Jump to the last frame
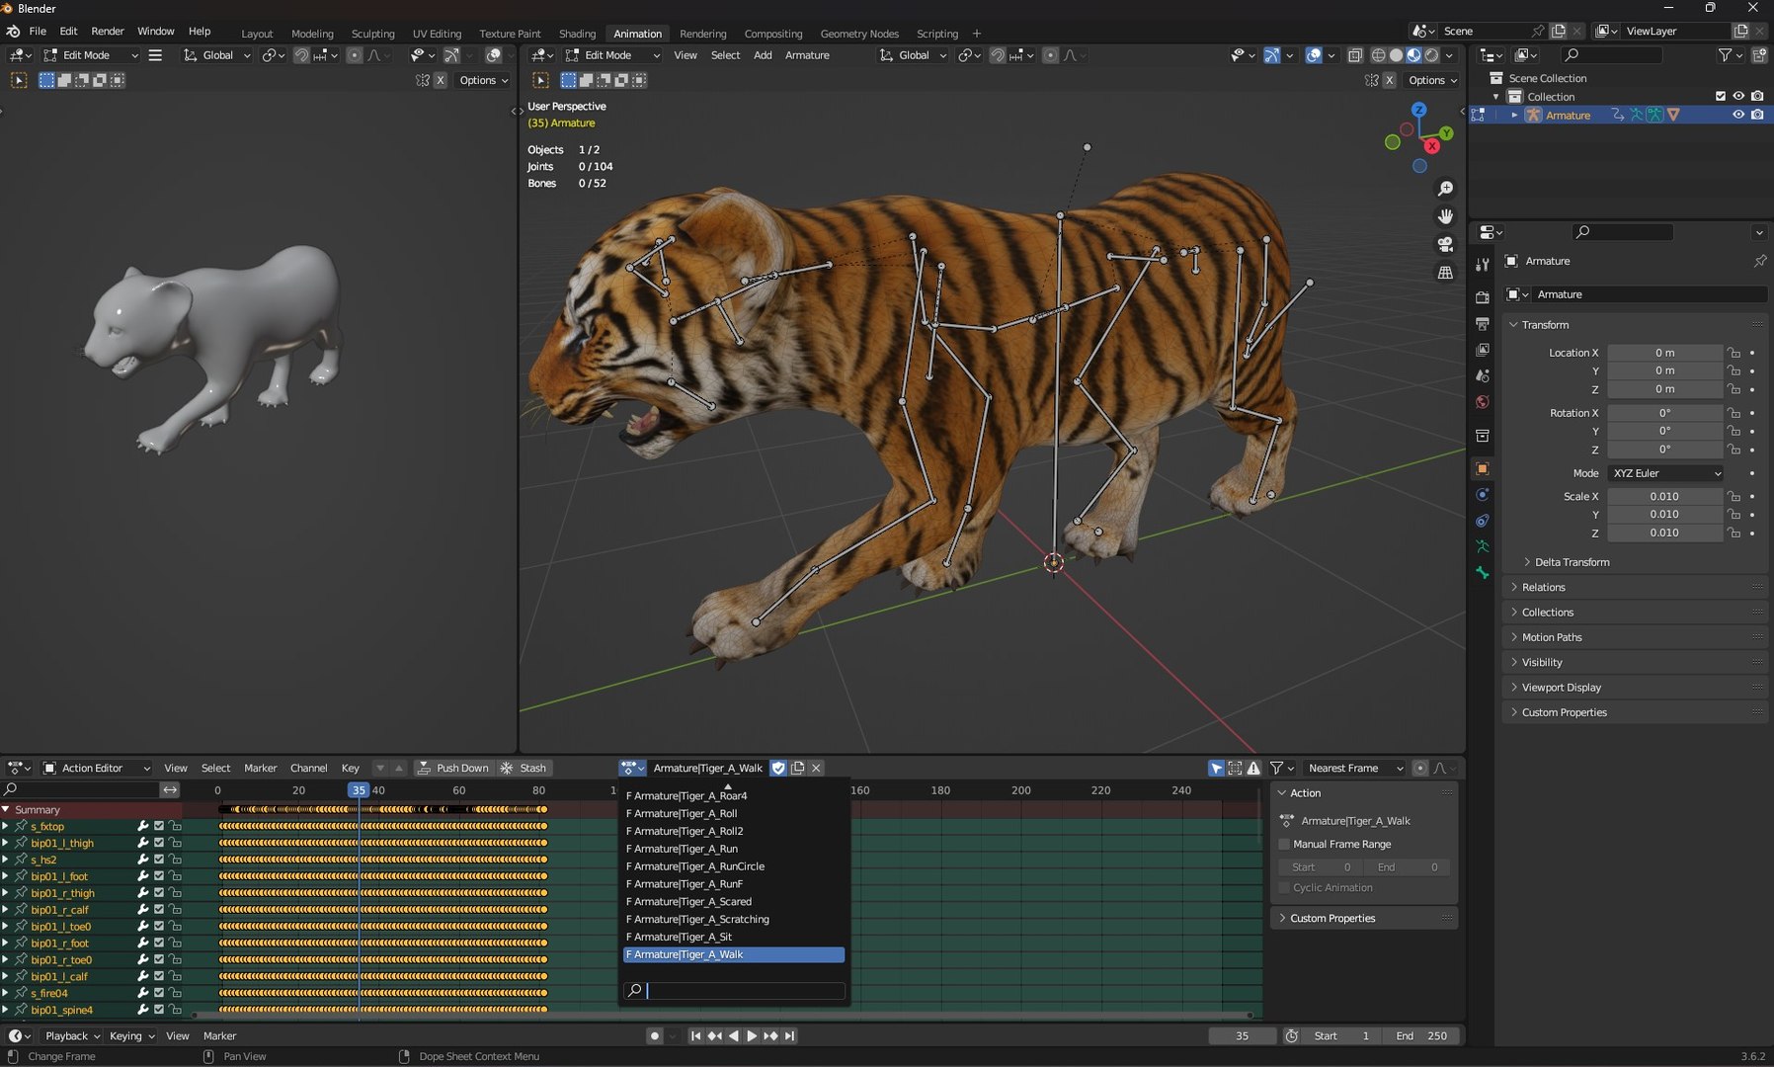1774x1067 pixels. [789, 1035]
